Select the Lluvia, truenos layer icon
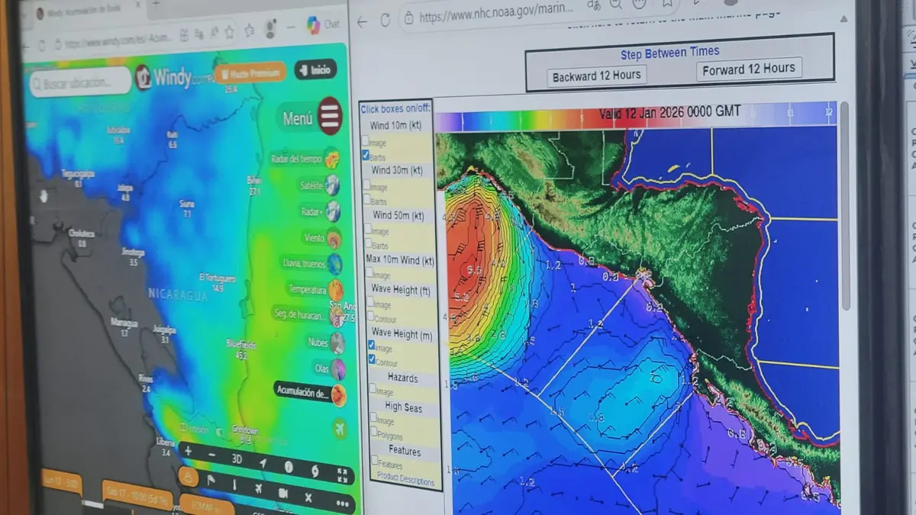The height and width of the screenshot is (515, 916). 335,264
